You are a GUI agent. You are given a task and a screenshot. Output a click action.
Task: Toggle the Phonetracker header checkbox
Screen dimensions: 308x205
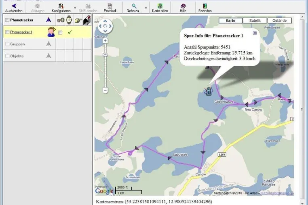pos(7,20)
